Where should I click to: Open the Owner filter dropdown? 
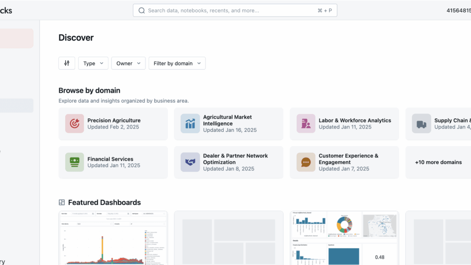pos(128,63)
